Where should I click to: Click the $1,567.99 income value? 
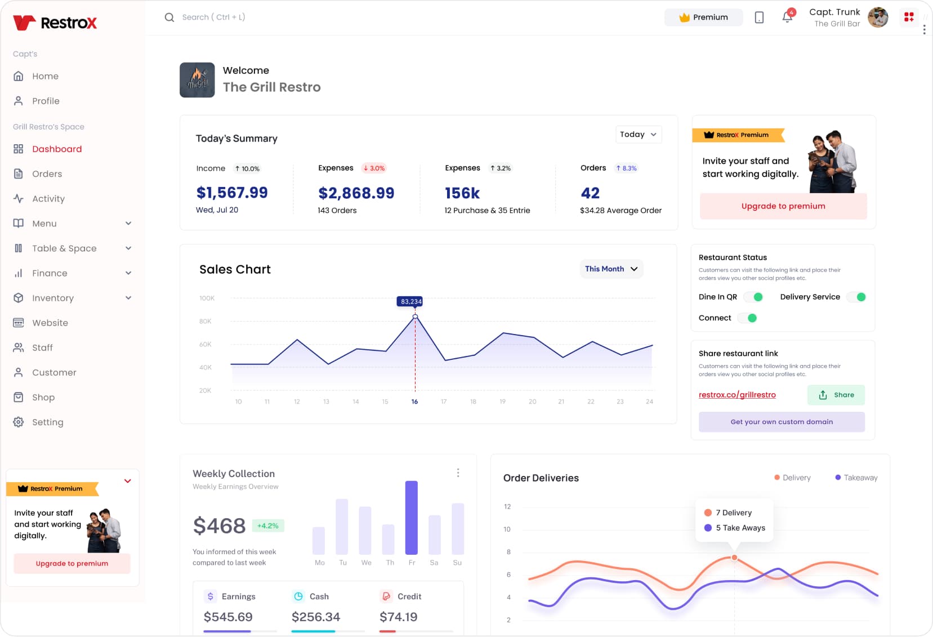[232, 193]
